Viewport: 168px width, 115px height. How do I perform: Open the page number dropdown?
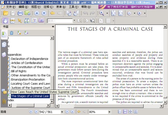click(62, 112)
